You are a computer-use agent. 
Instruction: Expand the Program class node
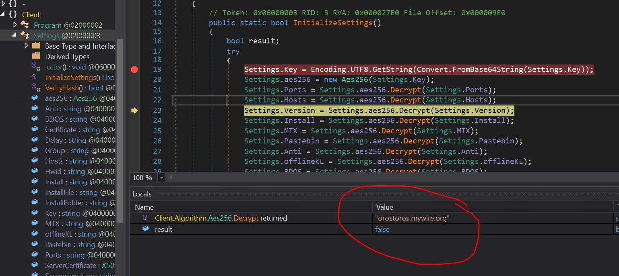(x=15, y=25)
